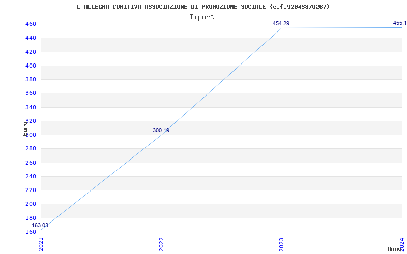407x254 pixels.
Task: Select the 300.19 data label
Action: pos(161,130)
